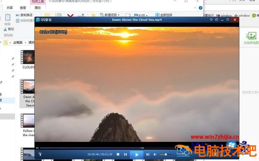The image size is (259, 161).
Task: Stop the video playback
Action: click(118, 154)
